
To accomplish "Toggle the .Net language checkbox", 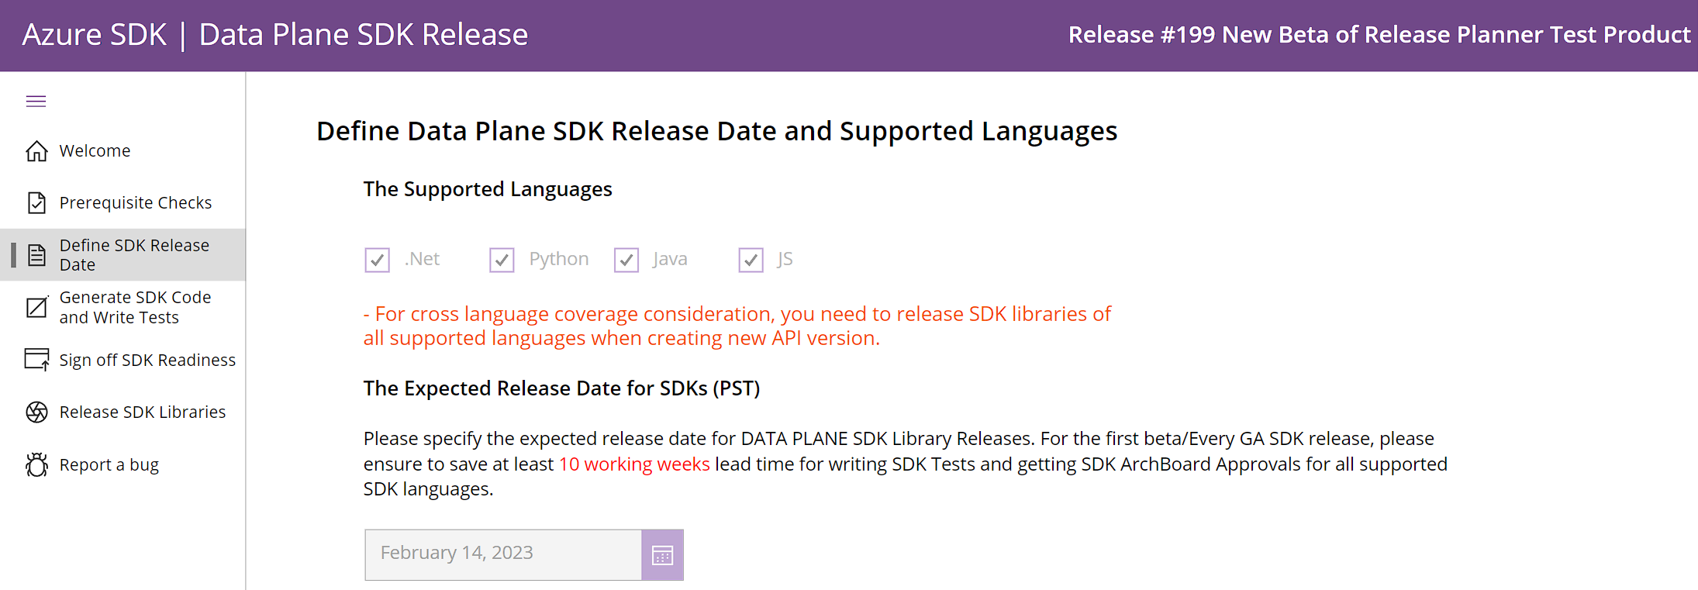I will point(377,260).
